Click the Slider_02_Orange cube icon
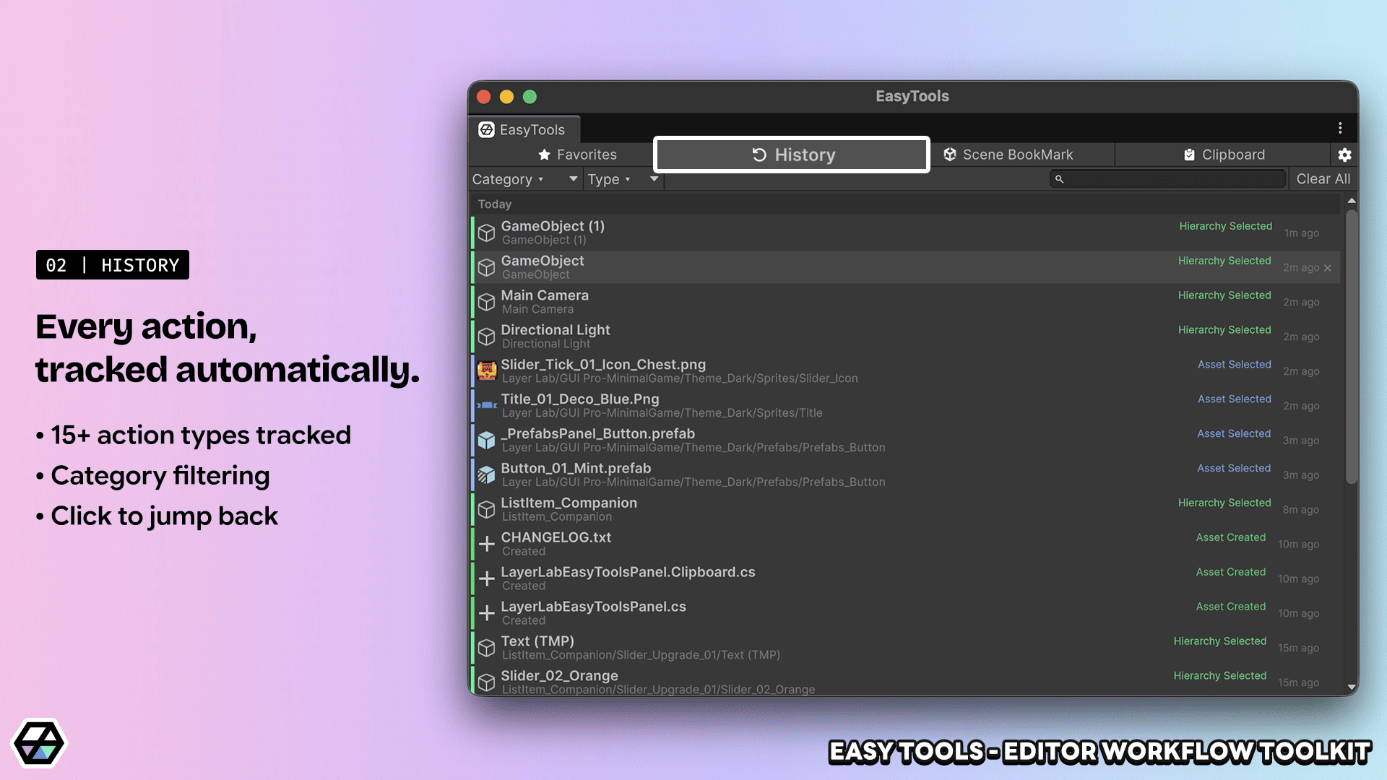Screen dimensions: 1387x780 487,682
